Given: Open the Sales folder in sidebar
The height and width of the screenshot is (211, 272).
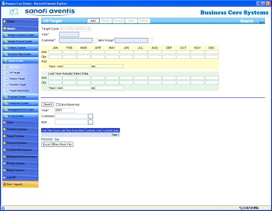Looking at the screenshot, I should point(20,122).
